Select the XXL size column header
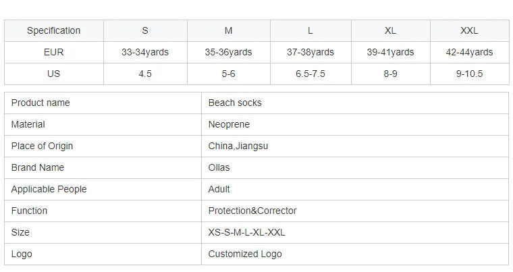Viewport: 513px width, 272px height. [x=469, y=30]
